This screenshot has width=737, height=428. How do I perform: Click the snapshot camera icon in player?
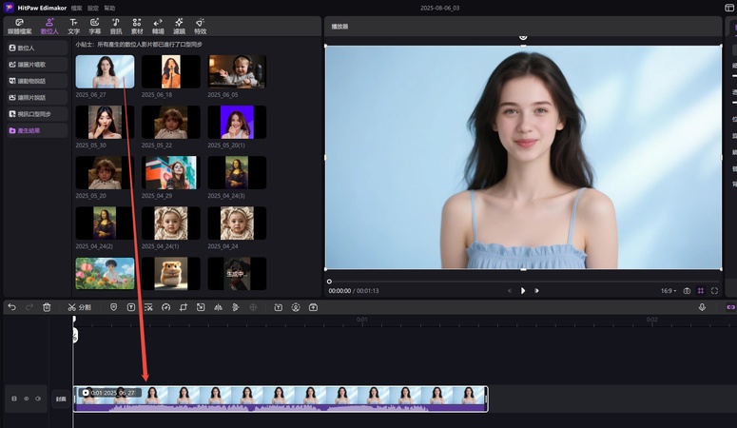(687, 291)
